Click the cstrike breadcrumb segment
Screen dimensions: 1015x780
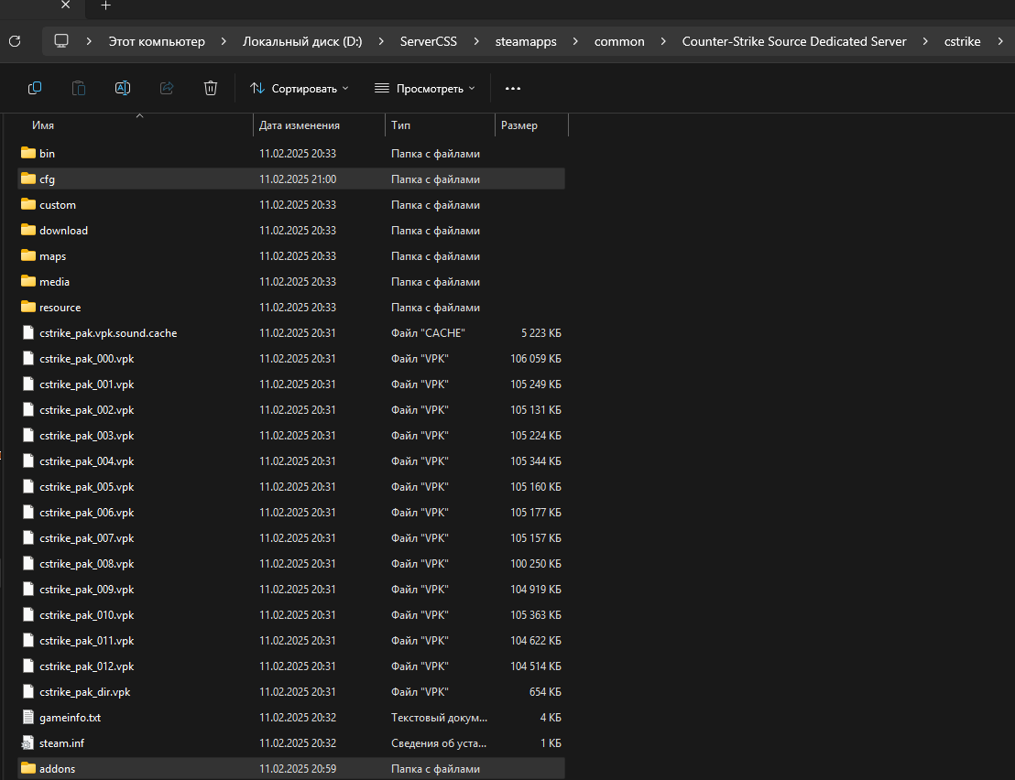coord(962,41)
